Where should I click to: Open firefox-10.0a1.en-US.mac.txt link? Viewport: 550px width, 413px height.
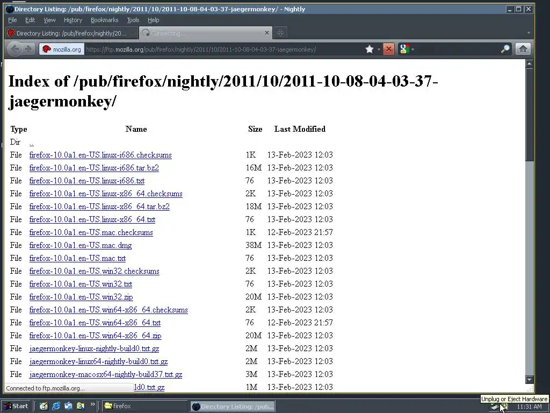click(77, 258)
